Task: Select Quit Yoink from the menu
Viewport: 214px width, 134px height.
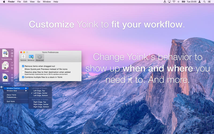Action: click(11, 101)
